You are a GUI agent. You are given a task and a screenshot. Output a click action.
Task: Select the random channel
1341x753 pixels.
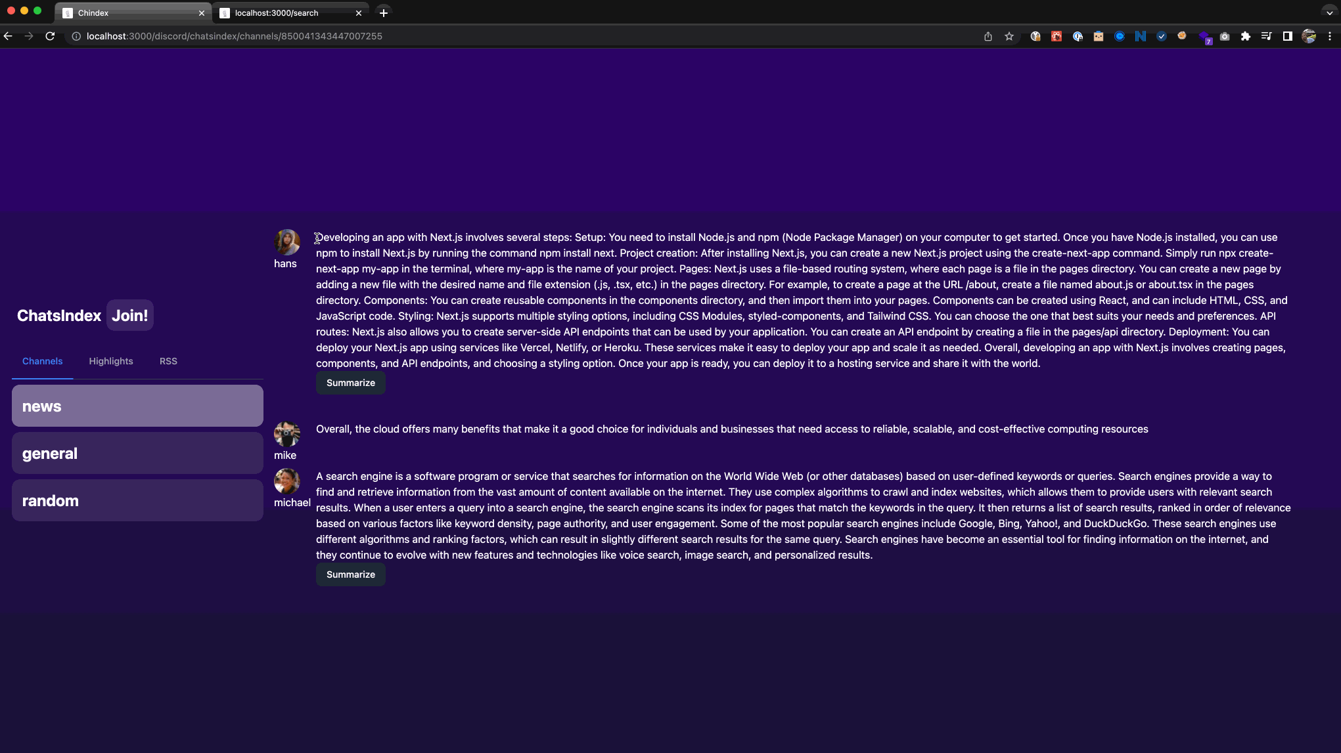[137, 500]
